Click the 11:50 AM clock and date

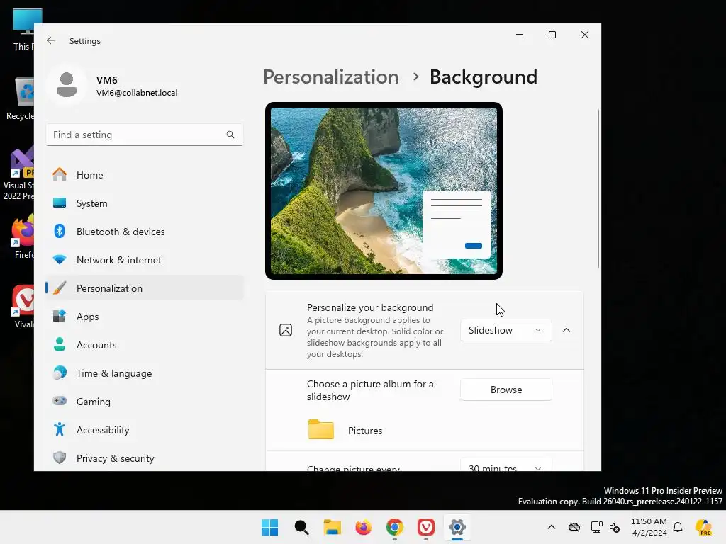tap(649, 527)
